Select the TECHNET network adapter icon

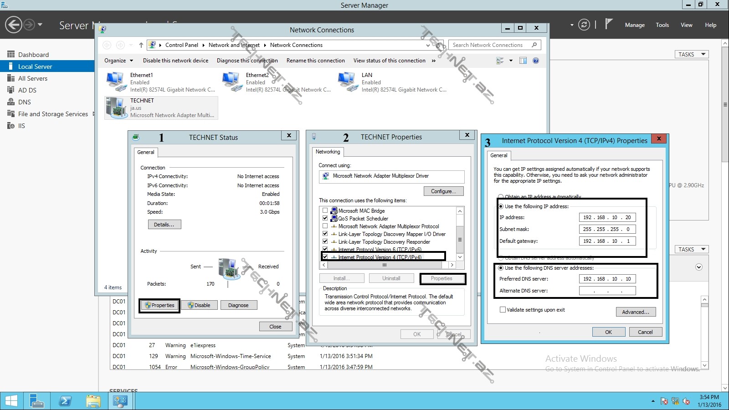coord(116,108)
